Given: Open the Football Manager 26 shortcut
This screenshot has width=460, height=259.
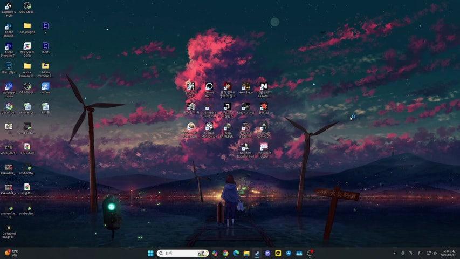Looking at the screenshot, I should [209, 127].
